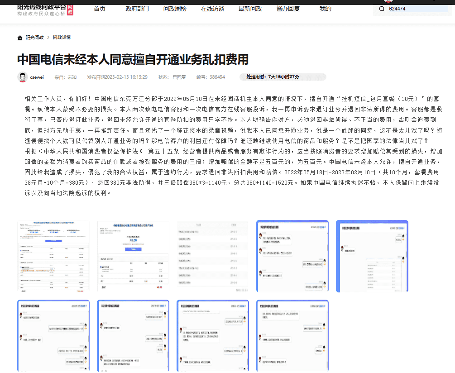This screenshot has height=373, width=455.
Task: Open the 政府部门 nav item
Action: click(x=137, y=9)
